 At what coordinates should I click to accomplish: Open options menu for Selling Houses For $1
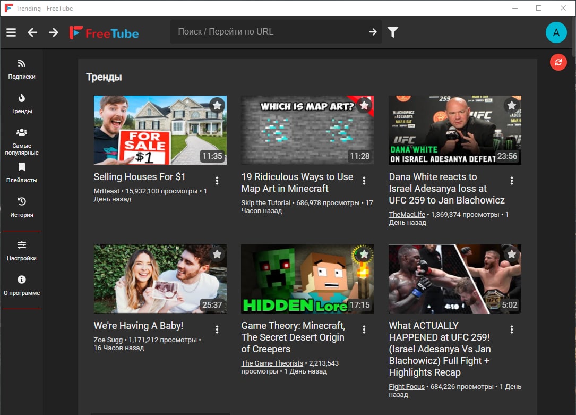[x=217, y=181]
